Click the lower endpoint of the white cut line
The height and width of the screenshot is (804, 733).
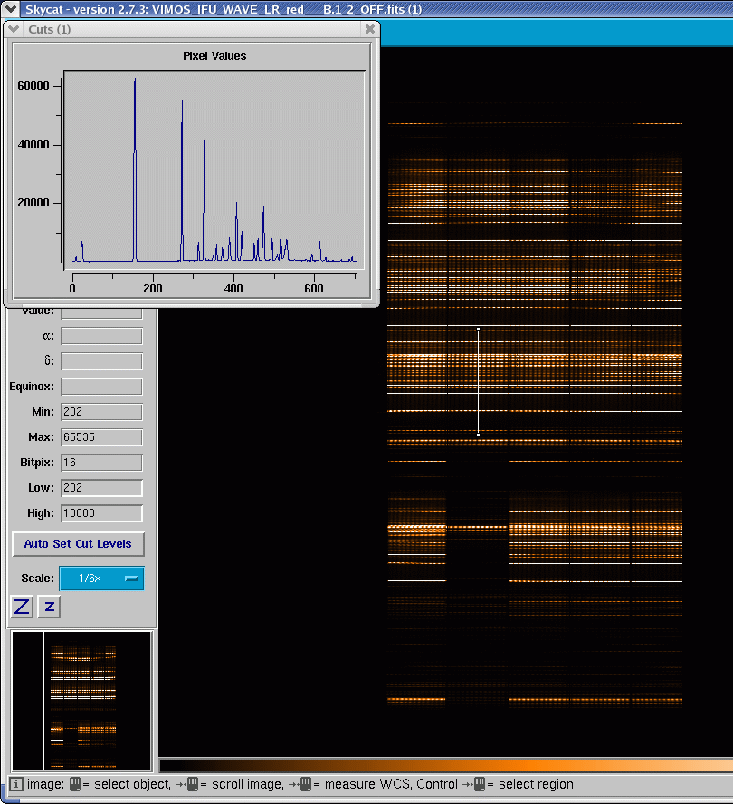coord(478,435)
